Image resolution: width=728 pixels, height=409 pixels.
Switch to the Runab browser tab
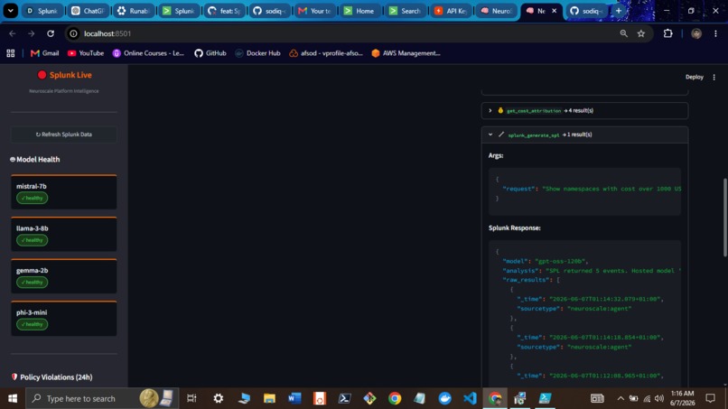(134, 11)
